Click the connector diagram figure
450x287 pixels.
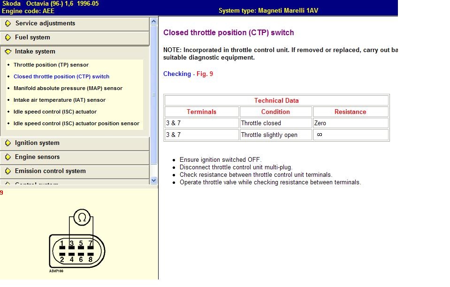tap(77, 241)
